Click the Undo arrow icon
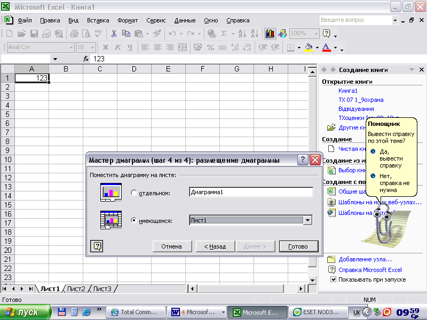 (x=172, y=34)
